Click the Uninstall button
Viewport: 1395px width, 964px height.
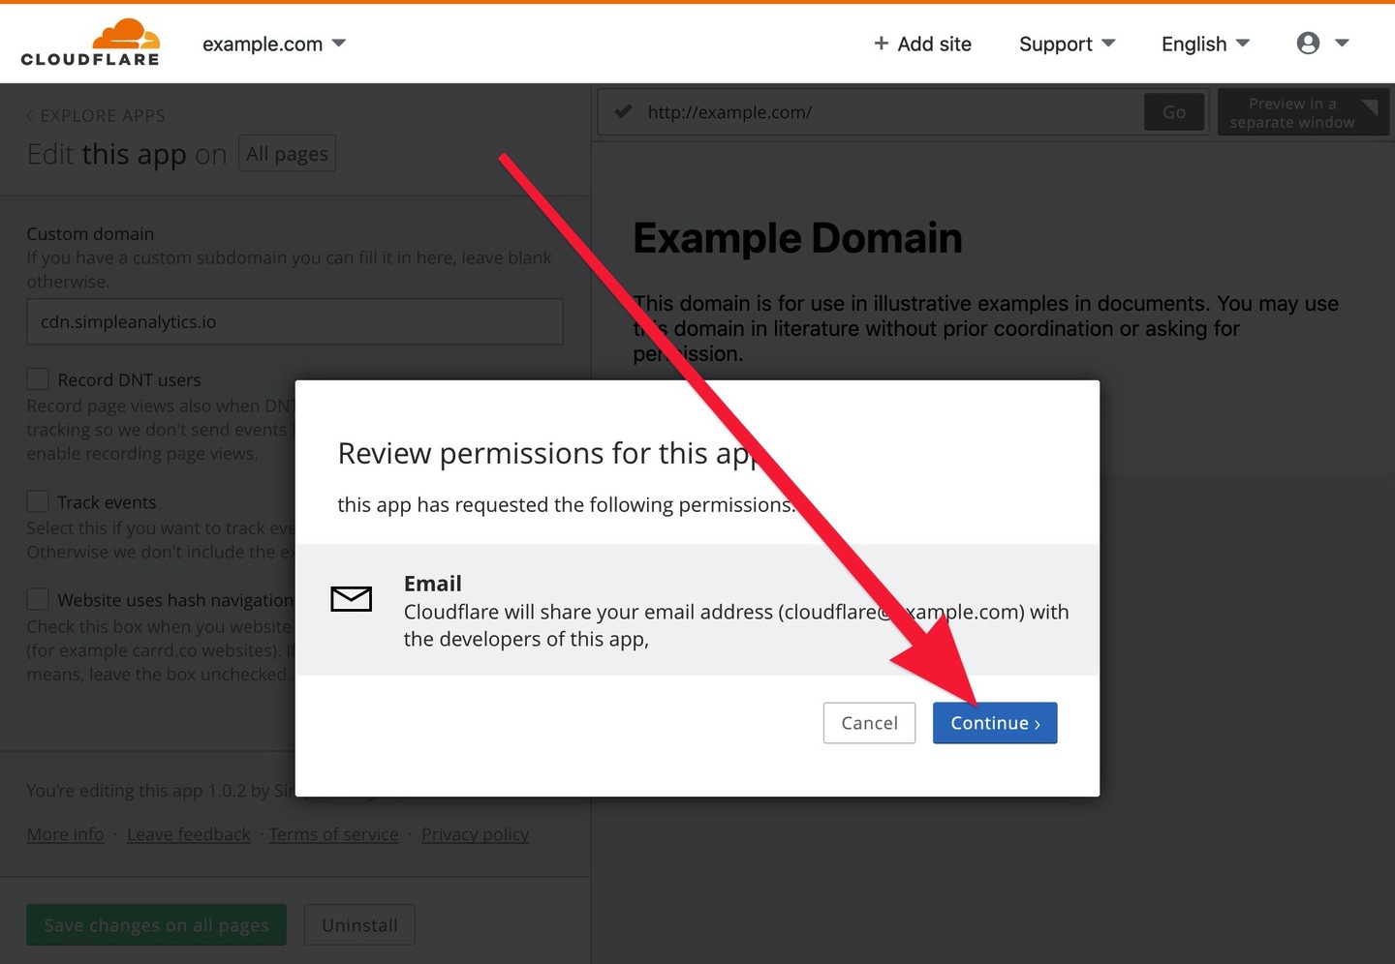click(x=359, y=925)
